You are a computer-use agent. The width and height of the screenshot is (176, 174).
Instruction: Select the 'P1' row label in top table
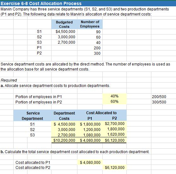coord(39,48)
